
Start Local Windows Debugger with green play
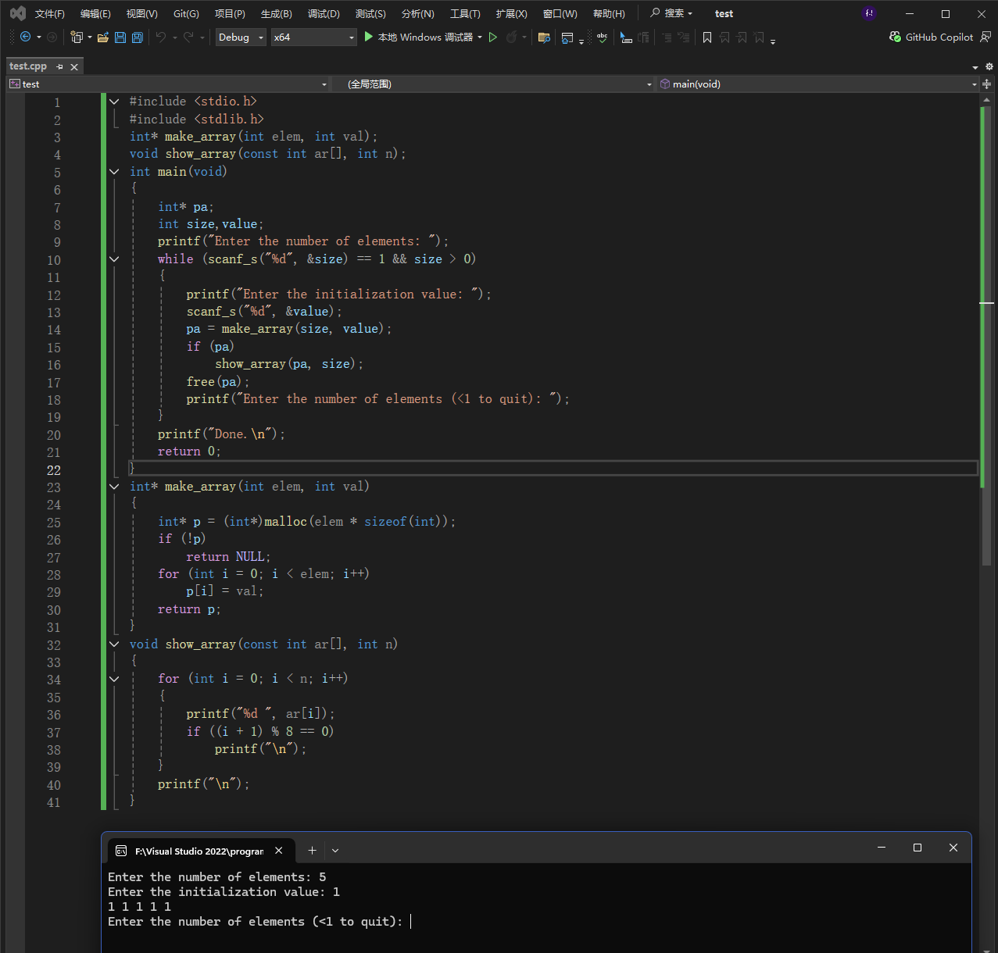369,37
